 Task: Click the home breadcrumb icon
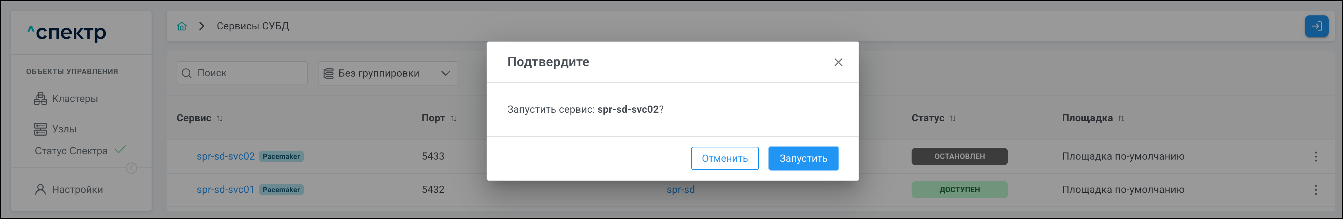181,26
